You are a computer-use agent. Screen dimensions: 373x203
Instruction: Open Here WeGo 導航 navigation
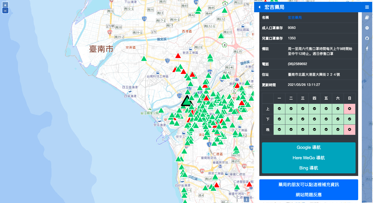308,158
